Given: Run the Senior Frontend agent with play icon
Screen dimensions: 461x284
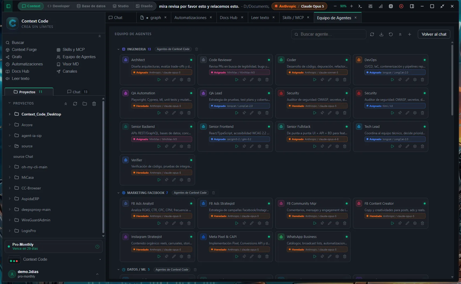Looking at the screenshot, I should click(237, 146).
